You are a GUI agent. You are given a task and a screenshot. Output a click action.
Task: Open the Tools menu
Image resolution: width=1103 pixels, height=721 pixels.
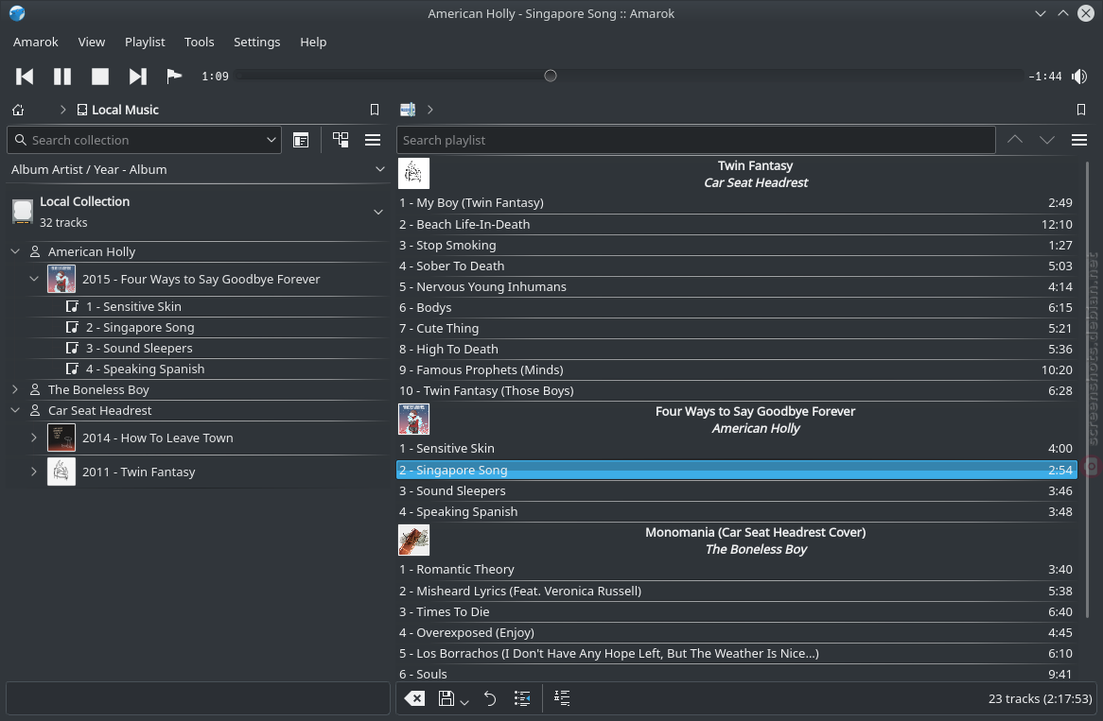[199, 43]
